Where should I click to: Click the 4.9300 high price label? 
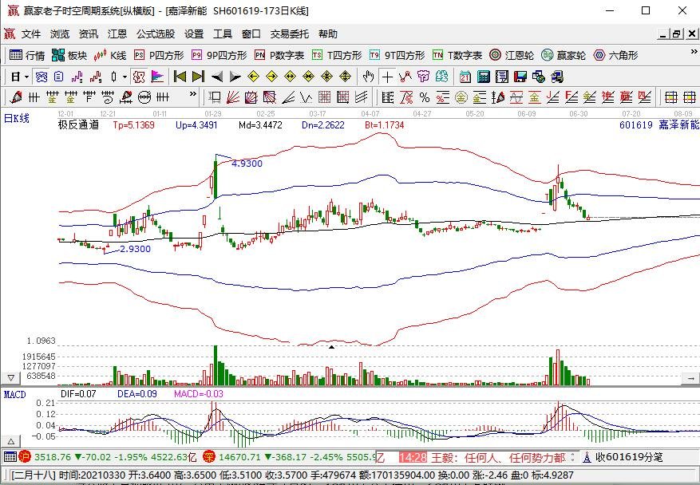click(247, 164)
